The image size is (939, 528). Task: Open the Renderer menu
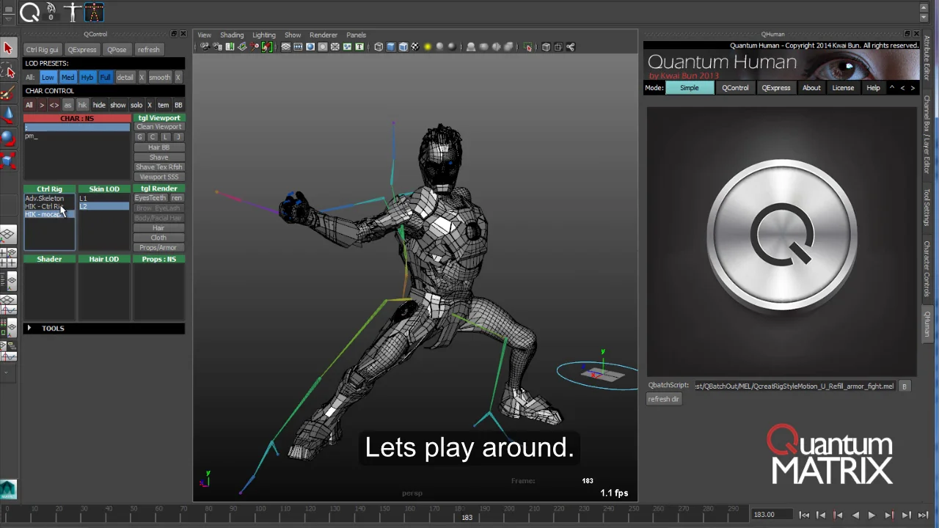click(x=324, y=35)
